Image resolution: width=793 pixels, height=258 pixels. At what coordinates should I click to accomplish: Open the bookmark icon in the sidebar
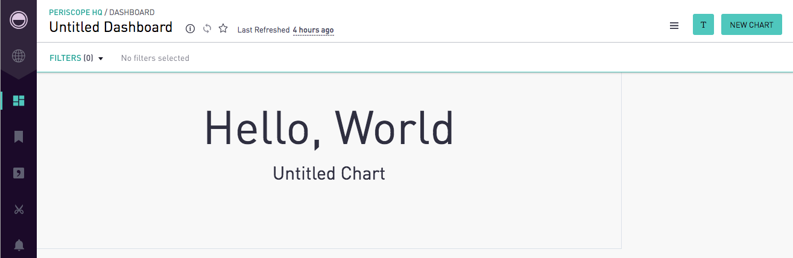pos(19,137)
